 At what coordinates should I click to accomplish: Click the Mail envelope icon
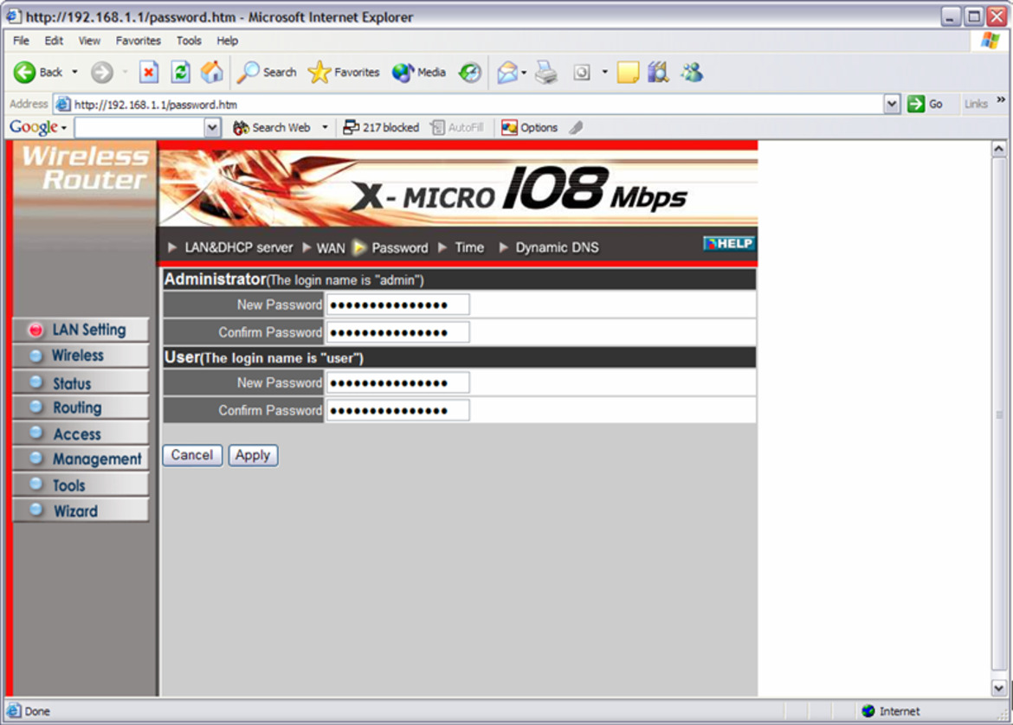point(507,73)
